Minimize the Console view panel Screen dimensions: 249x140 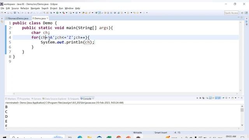pos(238,98)
